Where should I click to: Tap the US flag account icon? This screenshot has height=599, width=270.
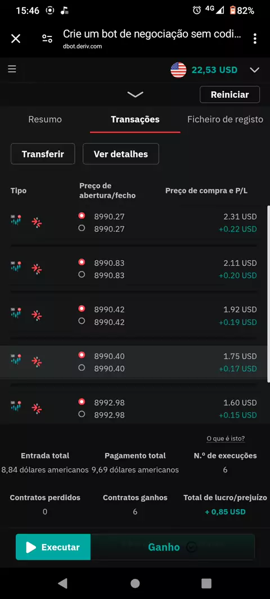pyautogui.click(x=178, y=70)
